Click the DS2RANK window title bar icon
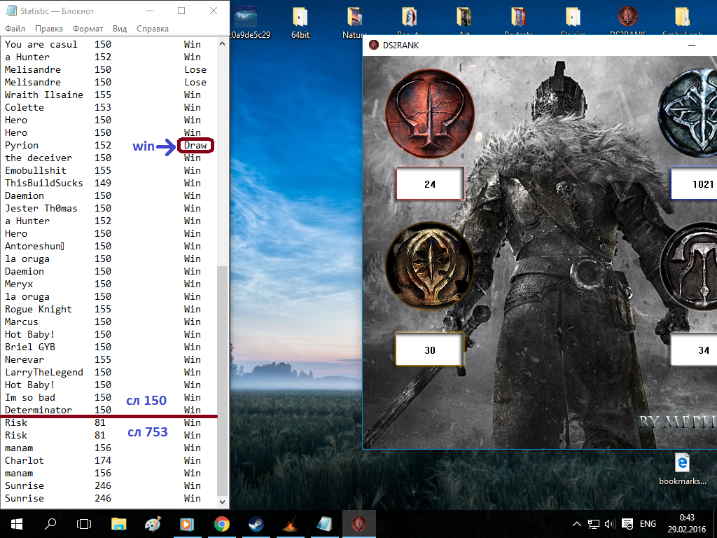The image size is (717, 538). [x=374, y=46]
